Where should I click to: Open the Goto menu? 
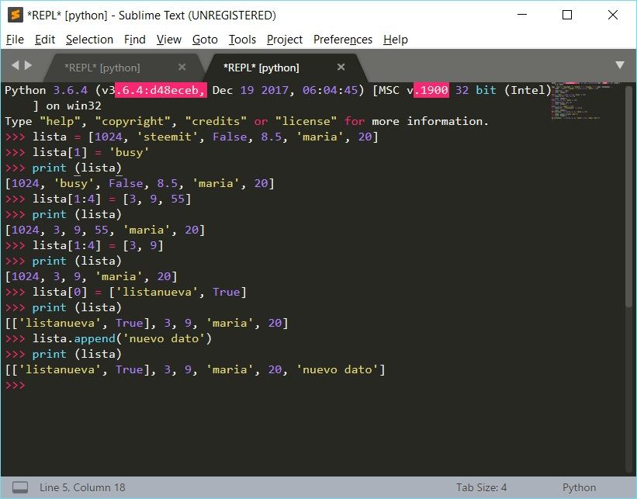[205, 40]
